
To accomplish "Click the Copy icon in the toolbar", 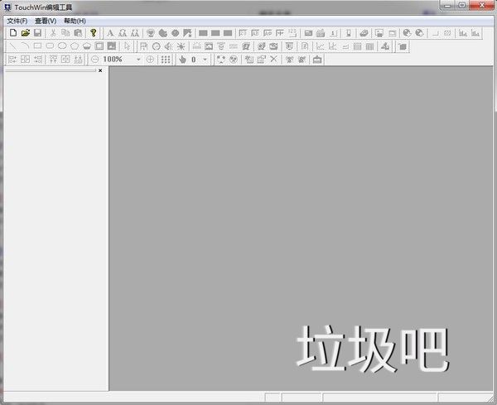I will click(65, 33).
